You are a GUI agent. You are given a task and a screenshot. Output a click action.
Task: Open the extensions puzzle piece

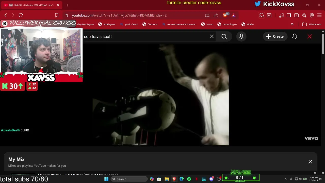click(262, 15)
